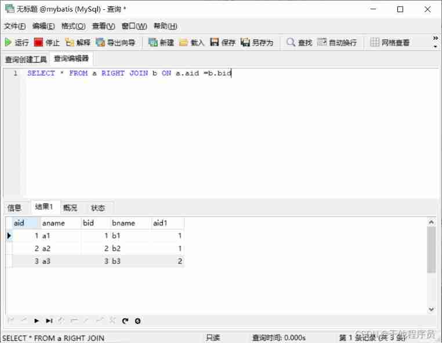
Task: Click the bname column header
Action: [x=131, y=223]
